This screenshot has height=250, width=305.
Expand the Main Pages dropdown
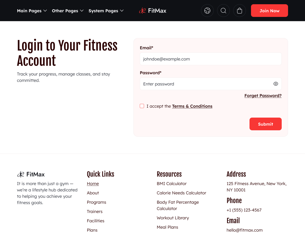click(32, 10)
